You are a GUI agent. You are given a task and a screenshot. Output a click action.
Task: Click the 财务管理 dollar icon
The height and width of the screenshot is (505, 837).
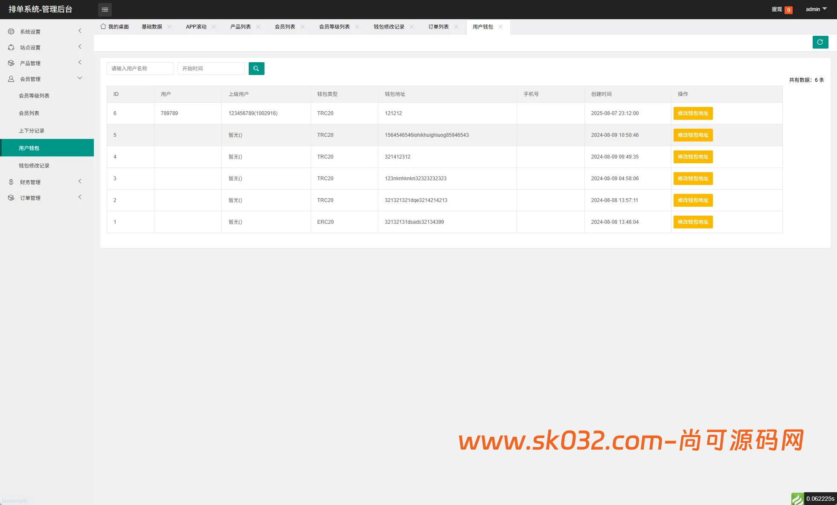tap(11, 182)
